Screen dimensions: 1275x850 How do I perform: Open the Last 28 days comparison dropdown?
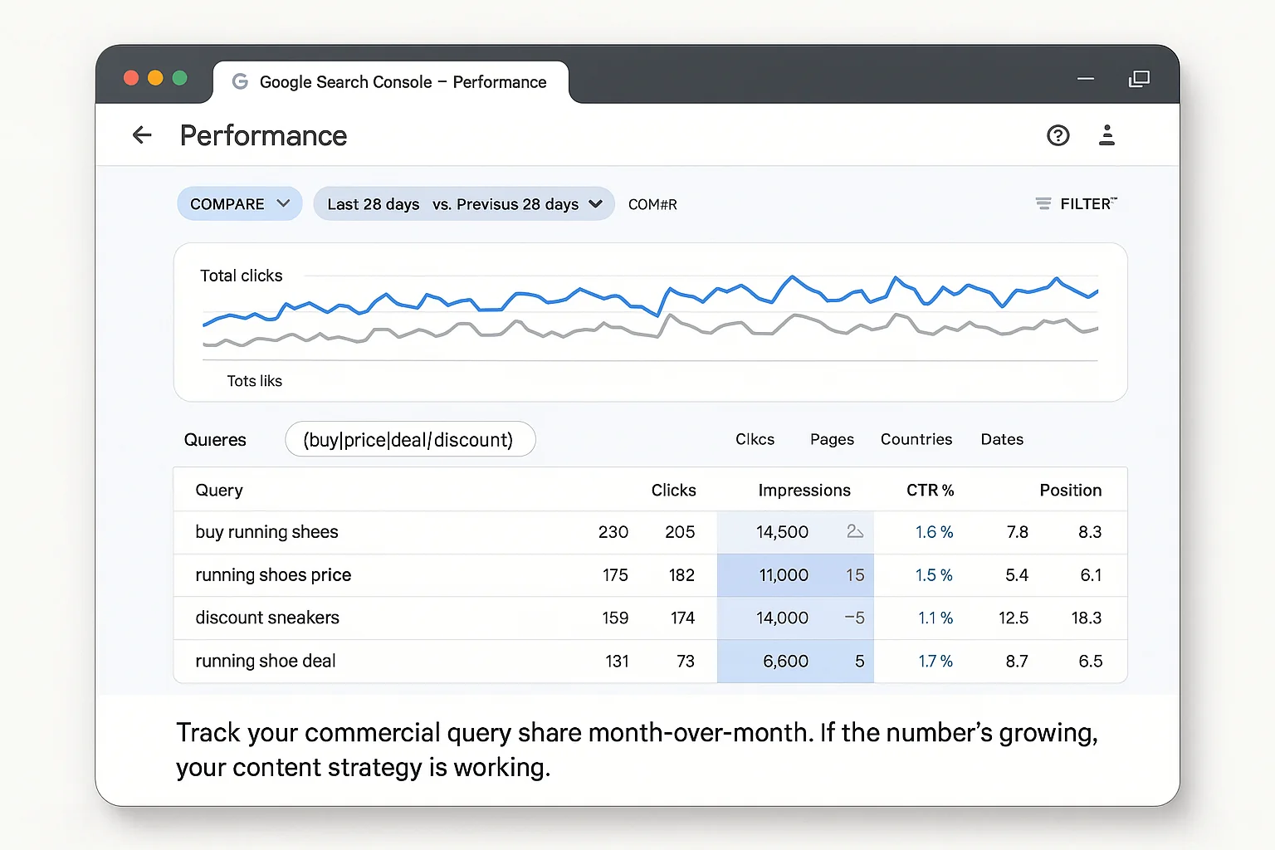point(463,203)
